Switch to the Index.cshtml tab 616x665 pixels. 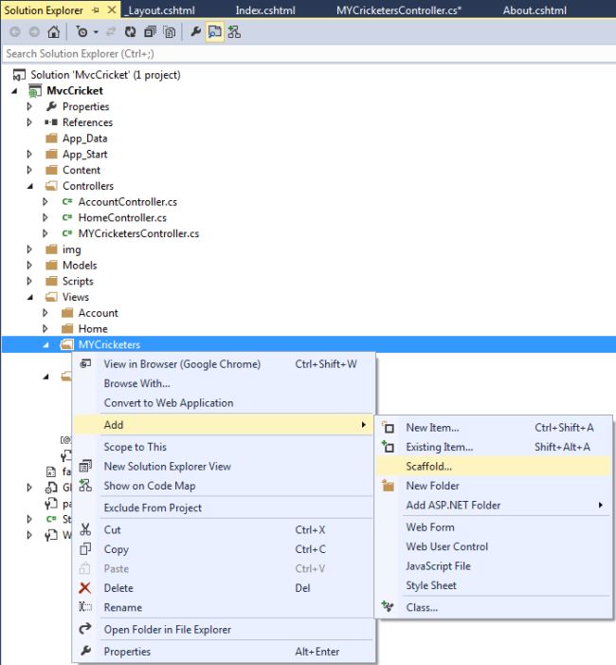pos(265,10)
